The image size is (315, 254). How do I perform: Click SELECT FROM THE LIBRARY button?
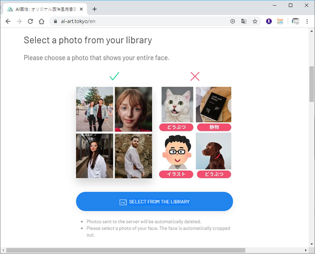[155, 201]
